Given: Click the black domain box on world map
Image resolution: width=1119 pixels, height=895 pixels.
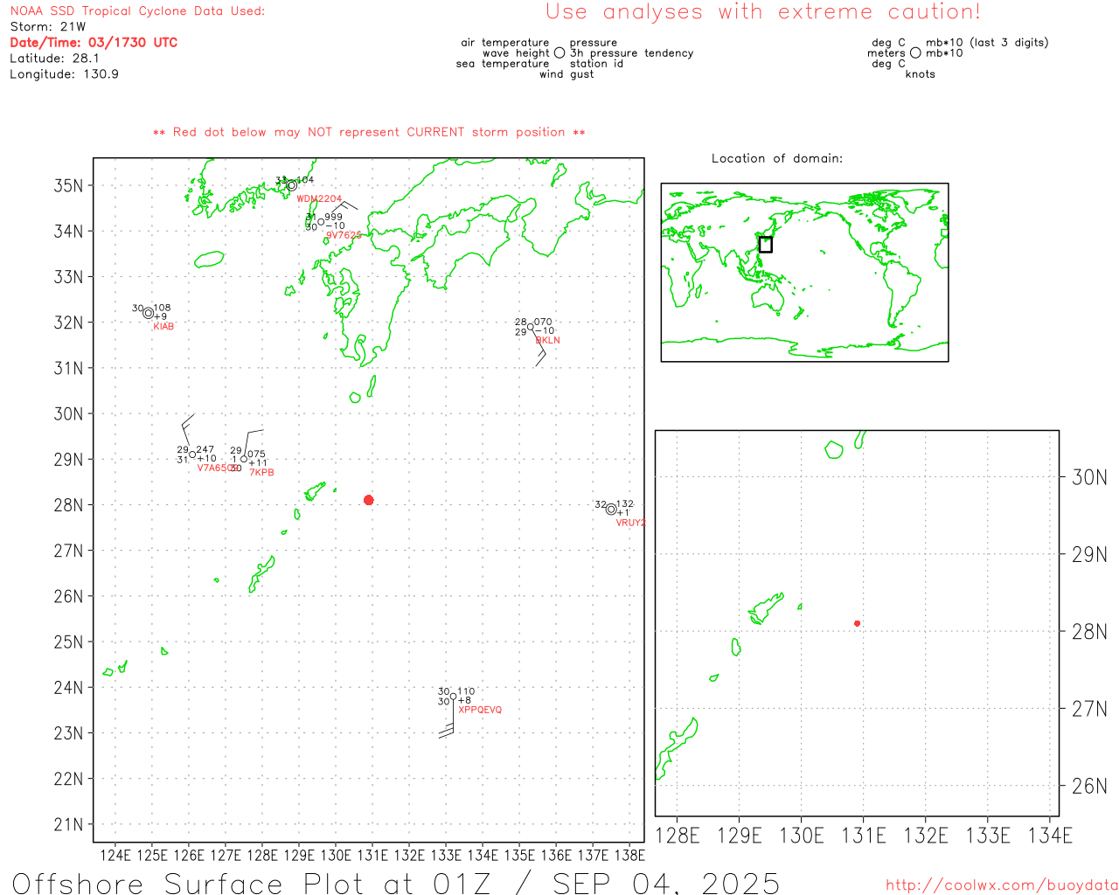Looking at the screenshot, I should point(766,245).
